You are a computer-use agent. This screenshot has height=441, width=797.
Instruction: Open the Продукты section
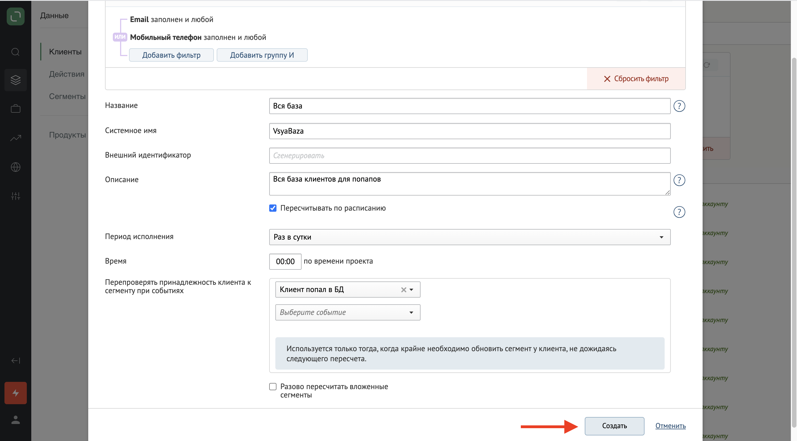67,134
